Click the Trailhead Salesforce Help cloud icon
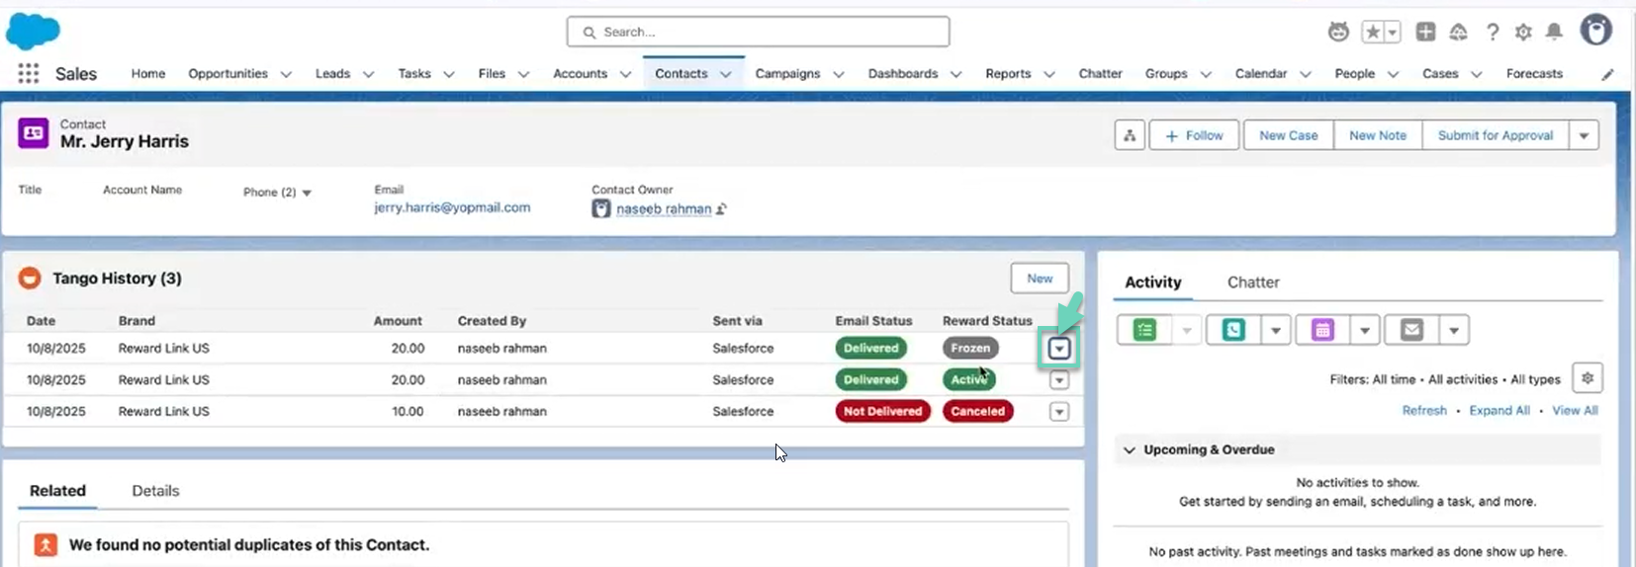 [x=1458, y=33]
